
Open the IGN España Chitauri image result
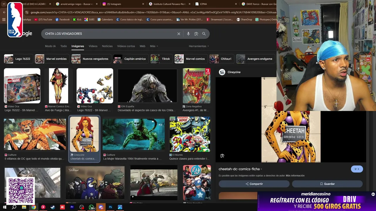(x=147, y=86)
